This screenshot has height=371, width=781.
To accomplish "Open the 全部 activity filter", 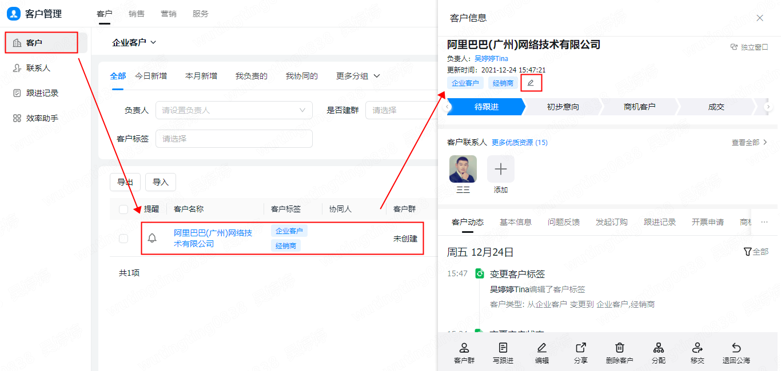I will [756, 252].
